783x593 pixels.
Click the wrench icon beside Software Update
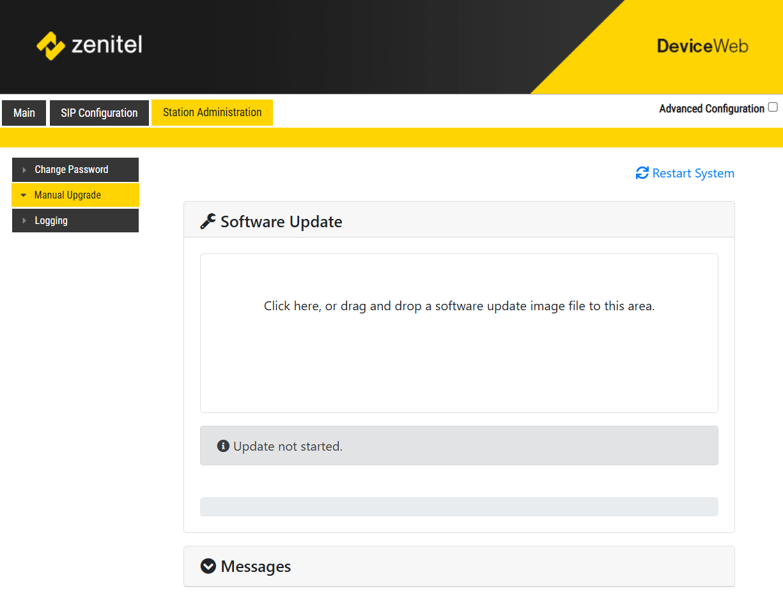(208, 221)
